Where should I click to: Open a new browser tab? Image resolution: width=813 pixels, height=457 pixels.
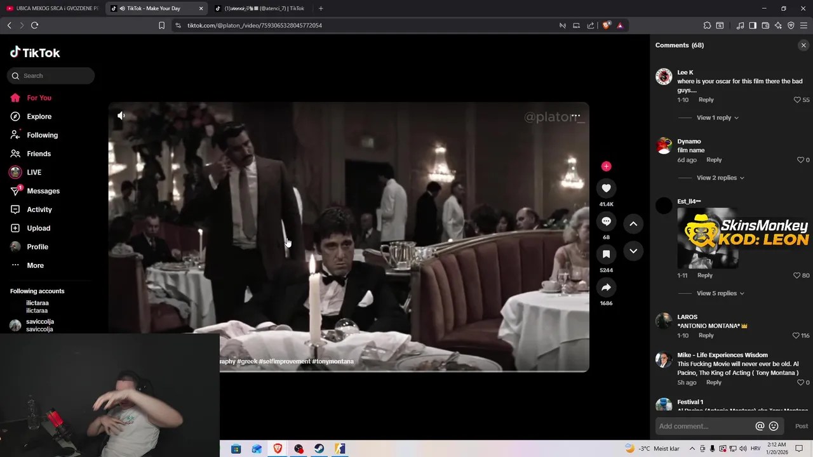321,8
